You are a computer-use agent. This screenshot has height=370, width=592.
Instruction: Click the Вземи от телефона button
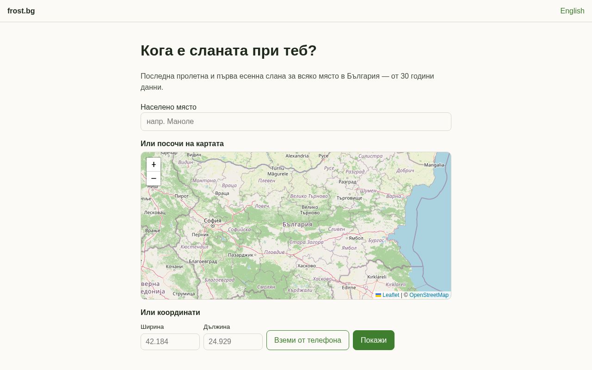(x=308, y=340)
